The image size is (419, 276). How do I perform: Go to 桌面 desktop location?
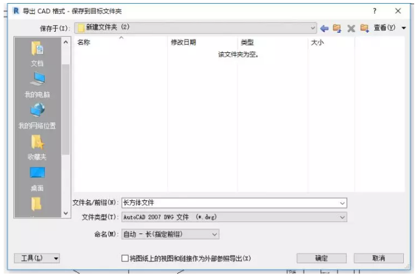(37, 179)
